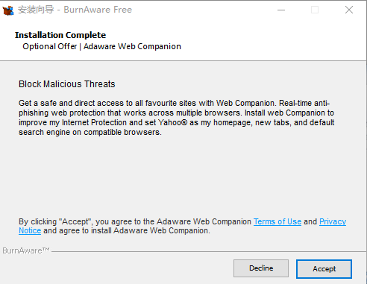Open the Terms of Use link
The height and width of the screenshot is (284, 367).
(x=277, y=221)
